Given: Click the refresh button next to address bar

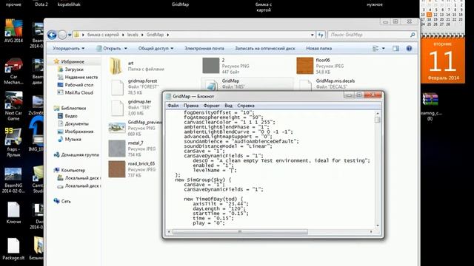Looking at the screenshot, I should click(321, 35).
